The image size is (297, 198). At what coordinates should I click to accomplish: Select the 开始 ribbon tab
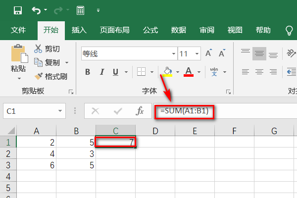[51, 30]
